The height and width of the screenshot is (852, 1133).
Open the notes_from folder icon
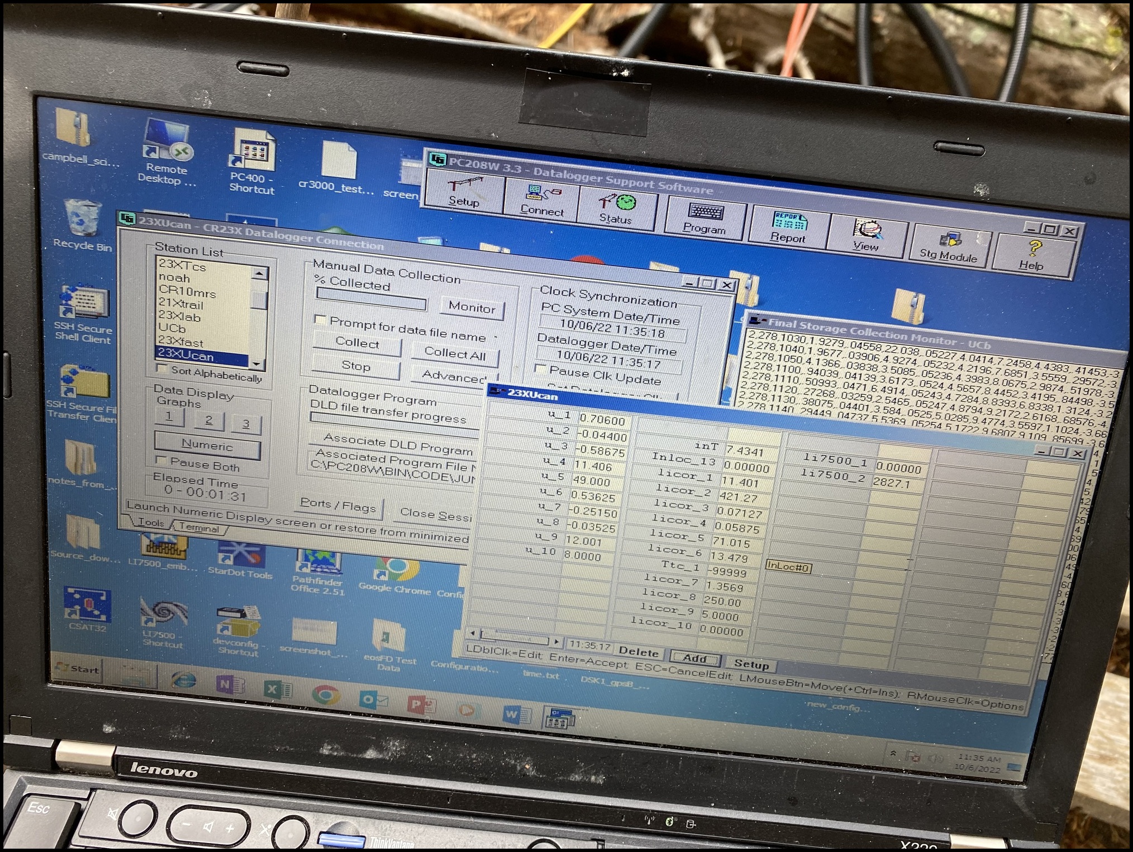(82, 463)
